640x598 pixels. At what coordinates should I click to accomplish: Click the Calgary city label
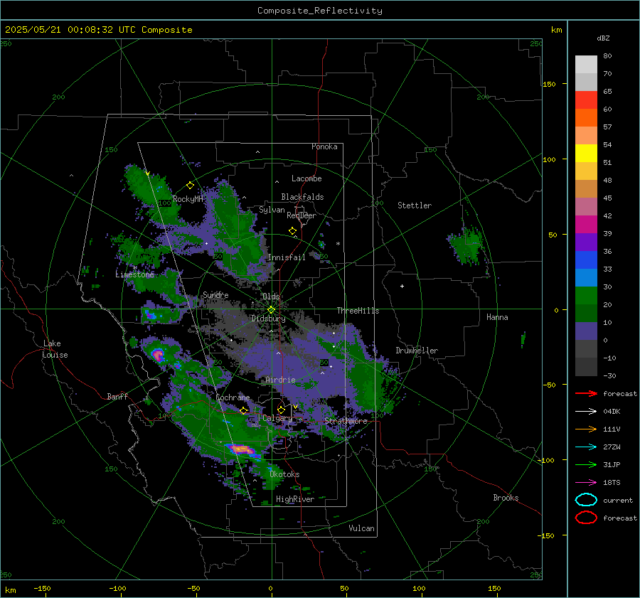click(277, 418)
